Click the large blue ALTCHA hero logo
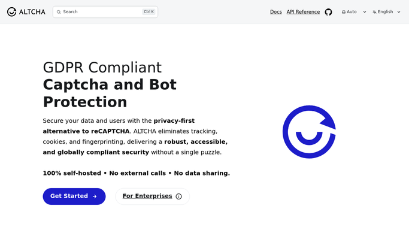Image resolution: width=409 pixels, height=230 pixels. click(x=309, y=132)
